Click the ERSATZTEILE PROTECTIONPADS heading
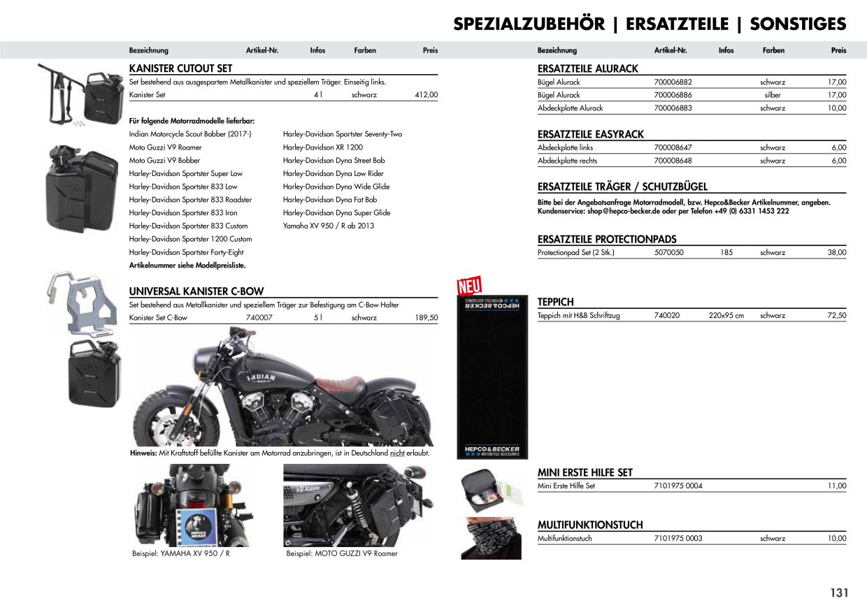 coord(607,239)
